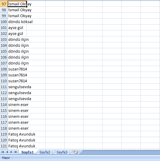This screenshot has width=160, height=161.
Task: Click 'sengulsevda' cell in row 111
Action: point(17,87)
